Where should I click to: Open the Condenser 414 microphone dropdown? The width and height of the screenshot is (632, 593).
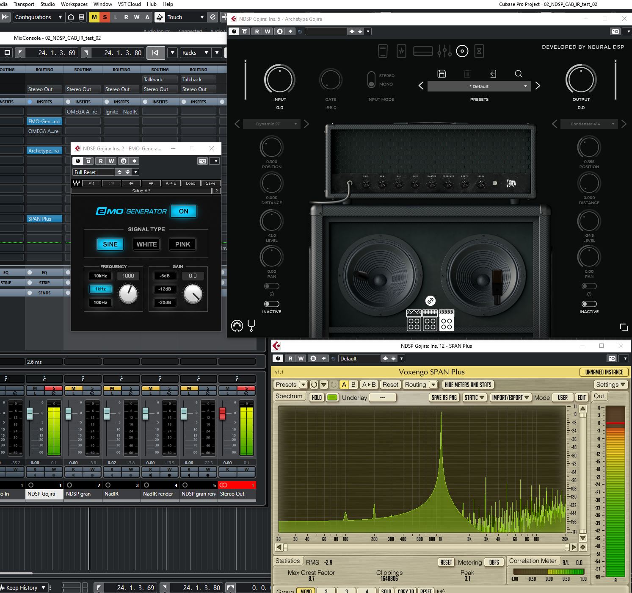click(589, 124)
